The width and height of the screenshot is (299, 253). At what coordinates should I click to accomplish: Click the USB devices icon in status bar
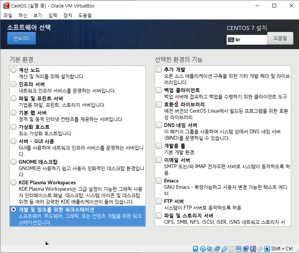click(224, 248)
